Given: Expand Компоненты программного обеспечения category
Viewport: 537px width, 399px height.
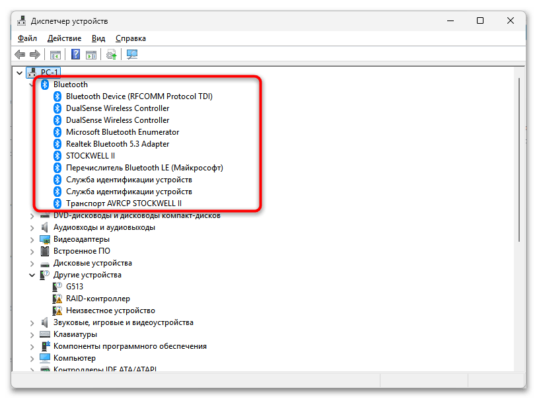Looking at the screenshot, I should [32, 347].
